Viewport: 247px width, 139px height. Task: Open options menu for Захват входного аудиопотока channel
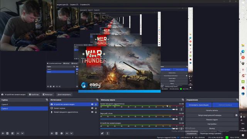[x=181, y=109]
